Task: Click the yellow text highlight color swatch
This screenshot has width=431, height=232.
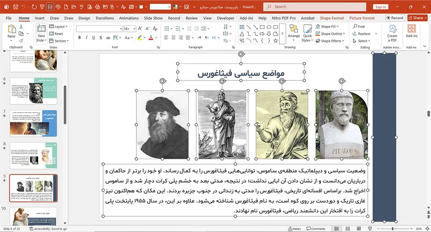Action: [140, 38]
